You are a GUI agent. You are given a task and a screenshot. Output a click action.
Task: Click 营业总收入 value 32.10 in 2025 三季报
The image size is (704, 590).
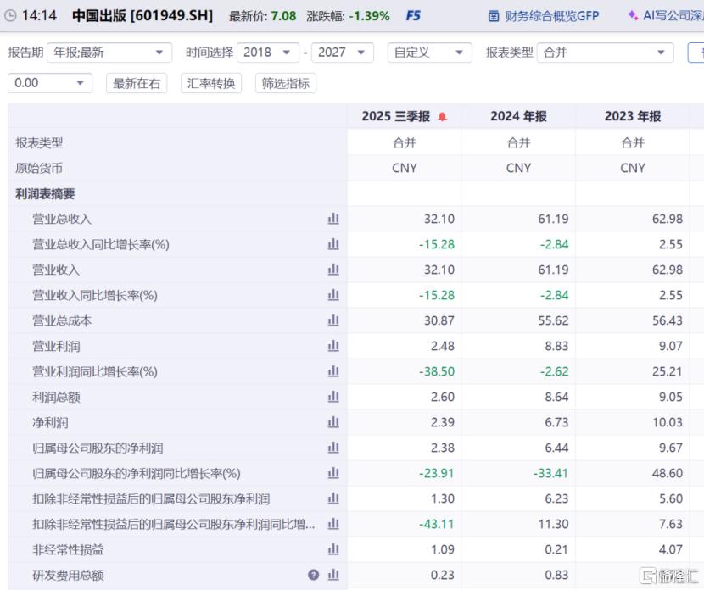(x=439, y=219)
